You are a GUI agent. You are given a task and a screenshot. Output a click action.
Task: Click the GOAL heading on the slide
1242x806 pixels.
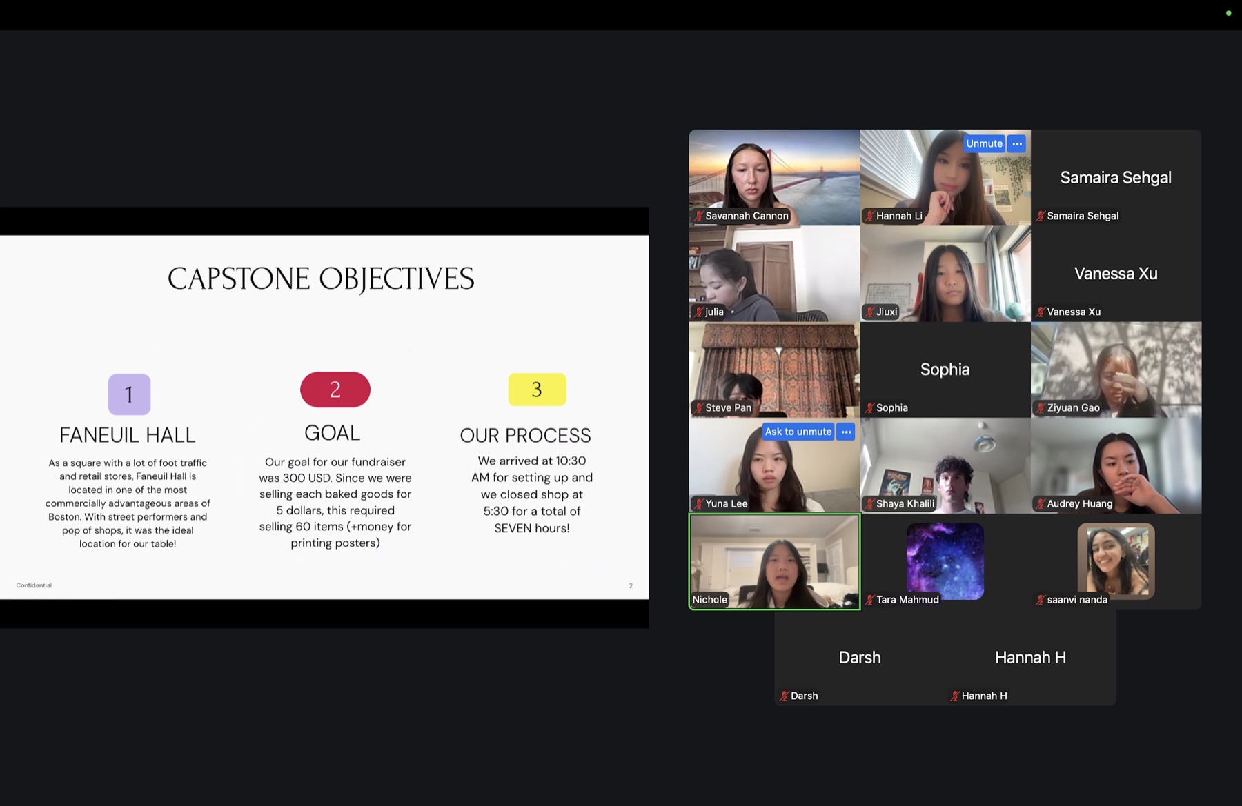[x=333, y=433]
